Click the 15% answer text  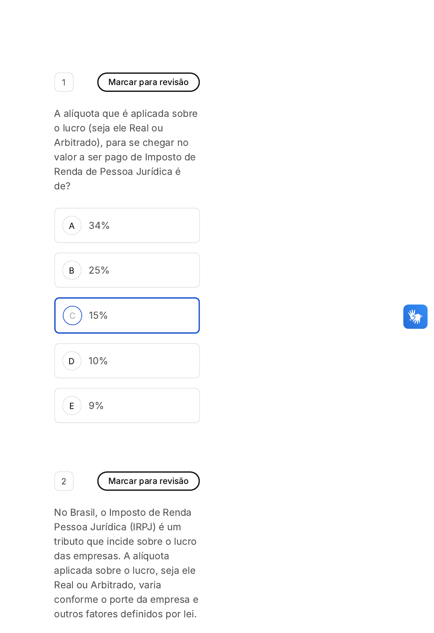click(x=98, y=315)
